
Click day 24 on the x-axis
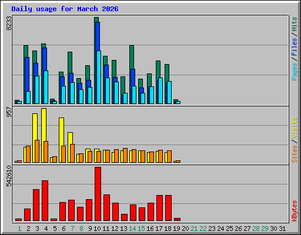click(220, 229)
